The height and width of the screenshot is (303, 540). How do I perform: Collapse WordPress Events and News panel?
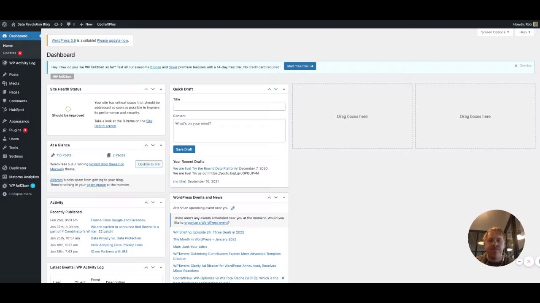coord(284,197)
